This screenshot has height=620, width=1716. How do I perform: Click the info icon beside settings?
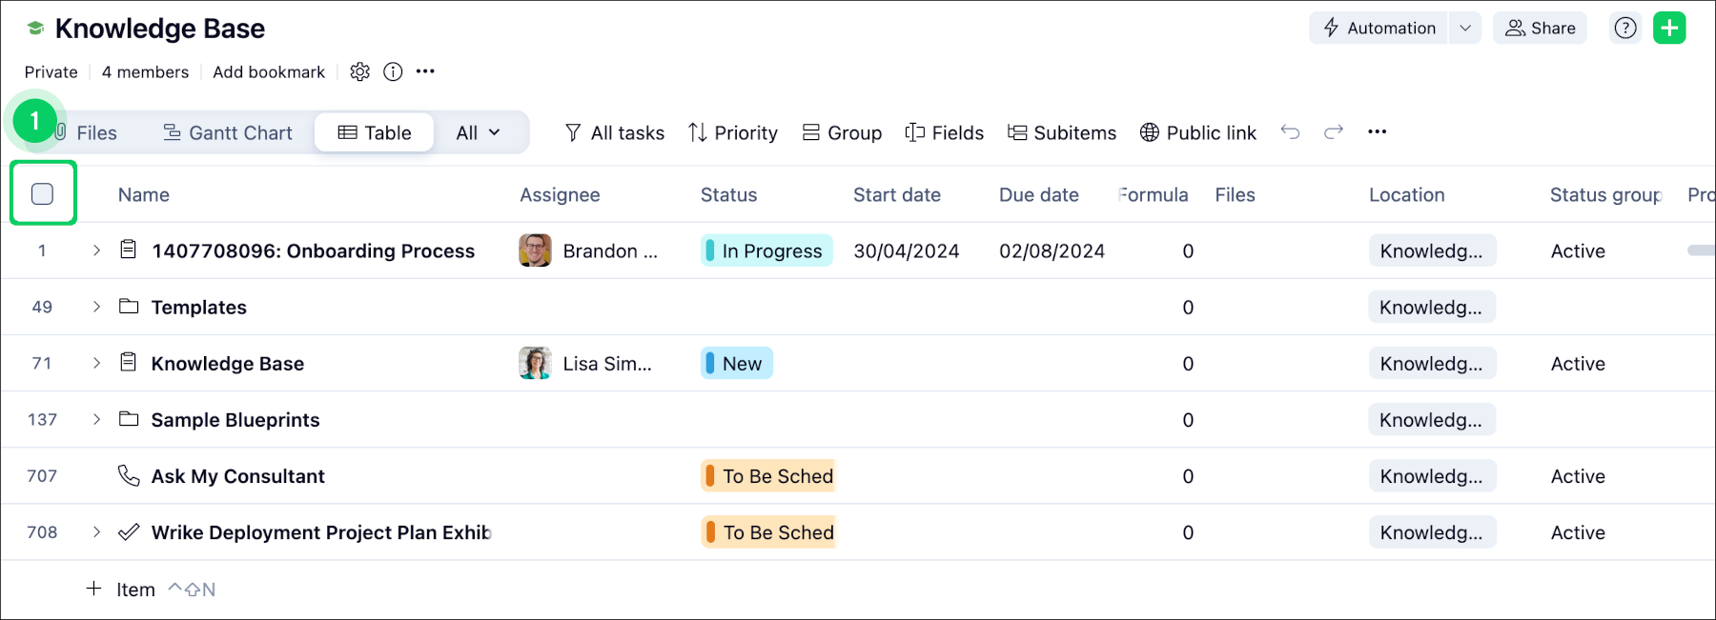[393, 72]
